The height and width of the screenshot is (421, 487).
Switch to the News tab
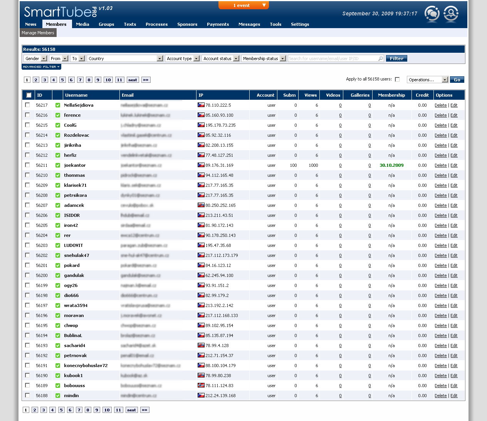tap(31, 24)
